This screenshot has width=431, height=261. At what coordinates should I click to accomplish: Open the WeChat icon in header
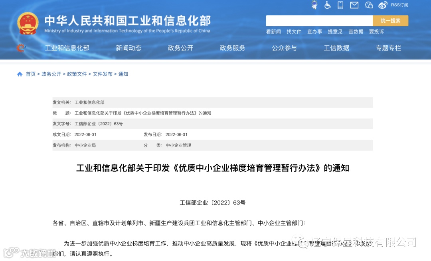point(369,5)
